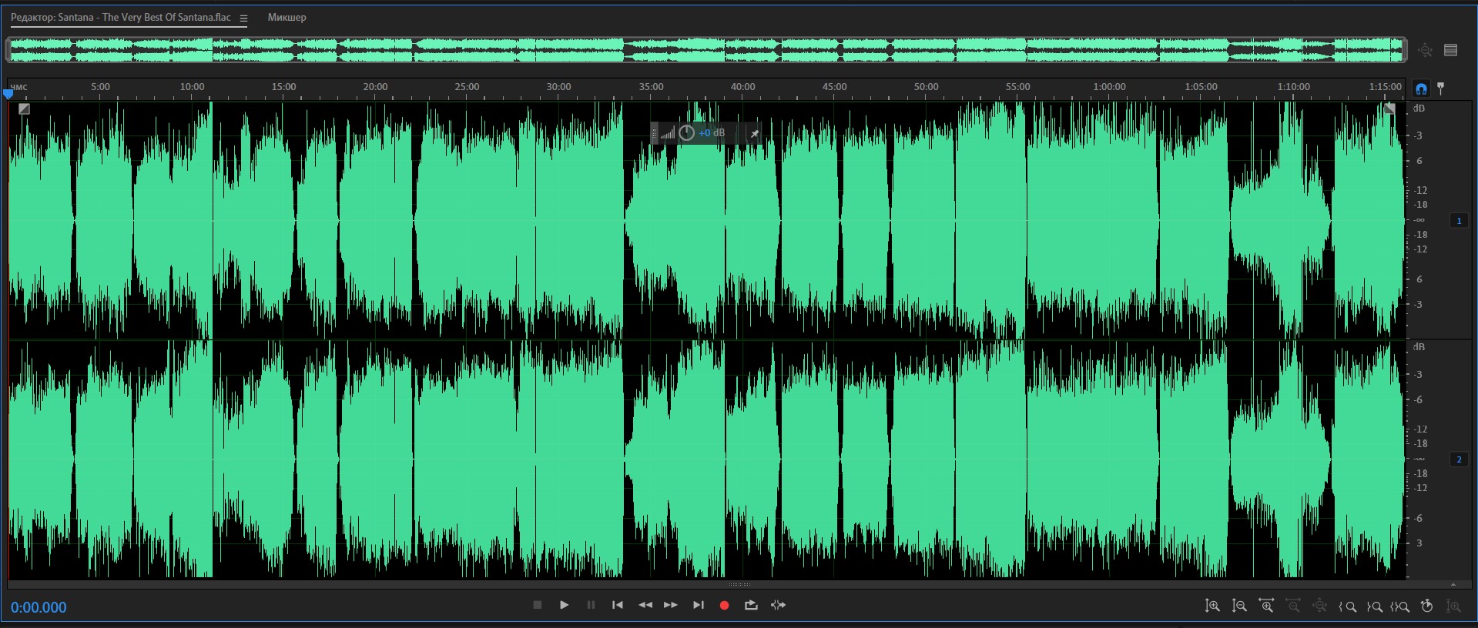The height and width of the screenshot is (628, 1478).
Task: Jump to previous marker button
Action: point(617,605)
